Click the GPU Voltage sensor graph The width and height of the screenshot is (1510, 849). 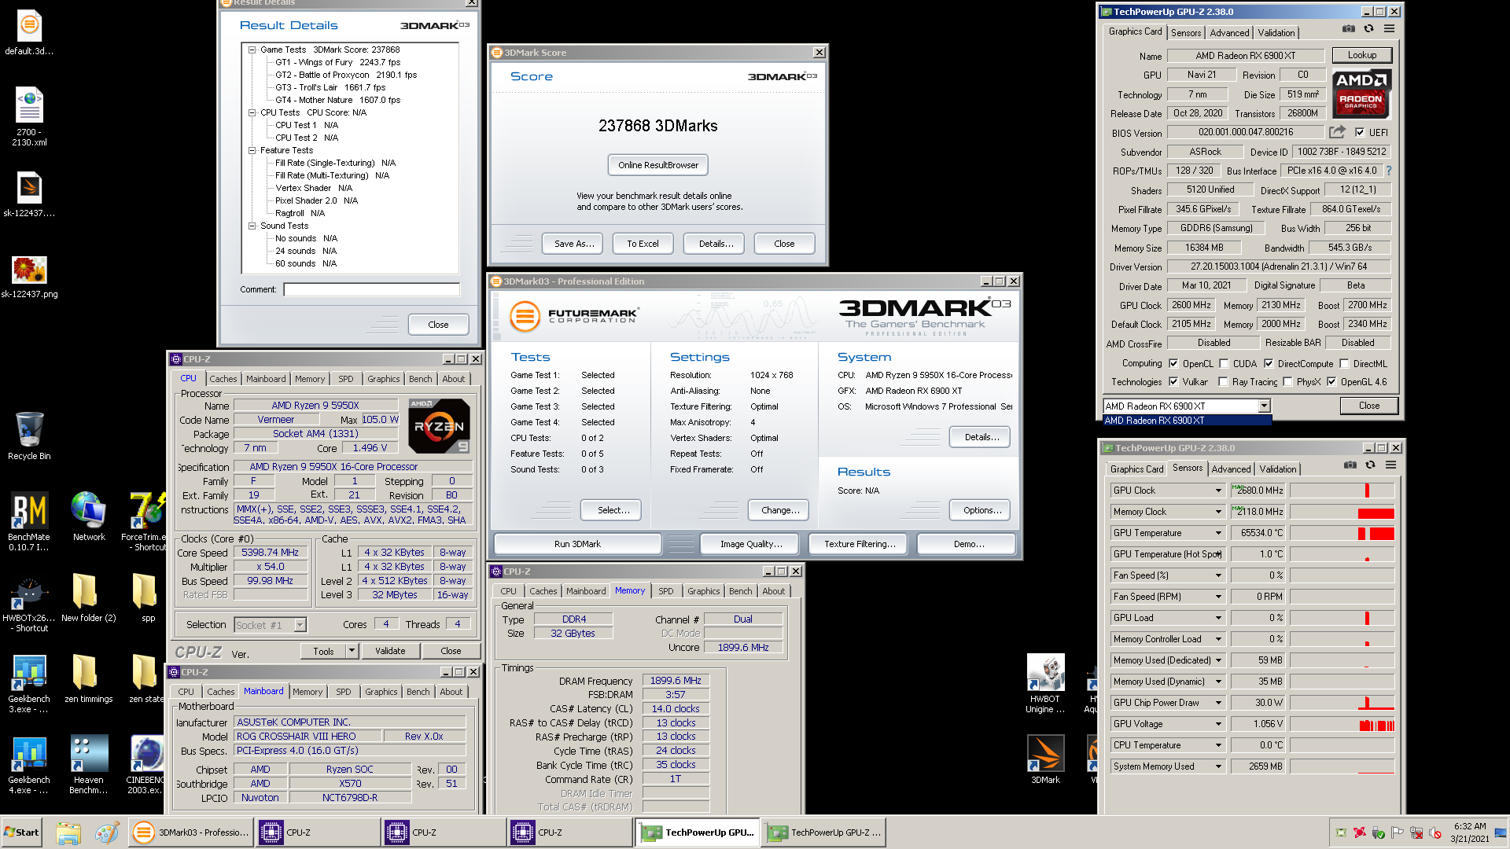pos(1342,724)
